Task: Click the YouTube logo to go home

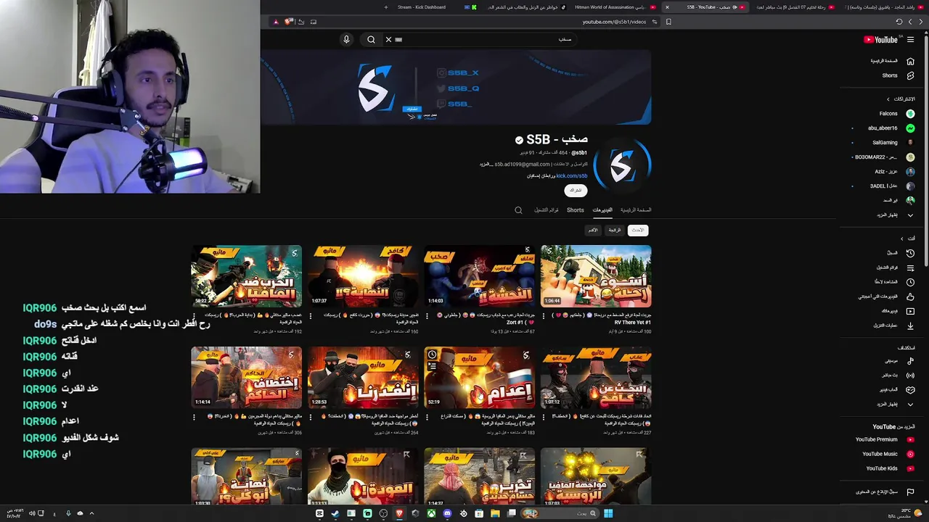Action: (x=880, y=40)
